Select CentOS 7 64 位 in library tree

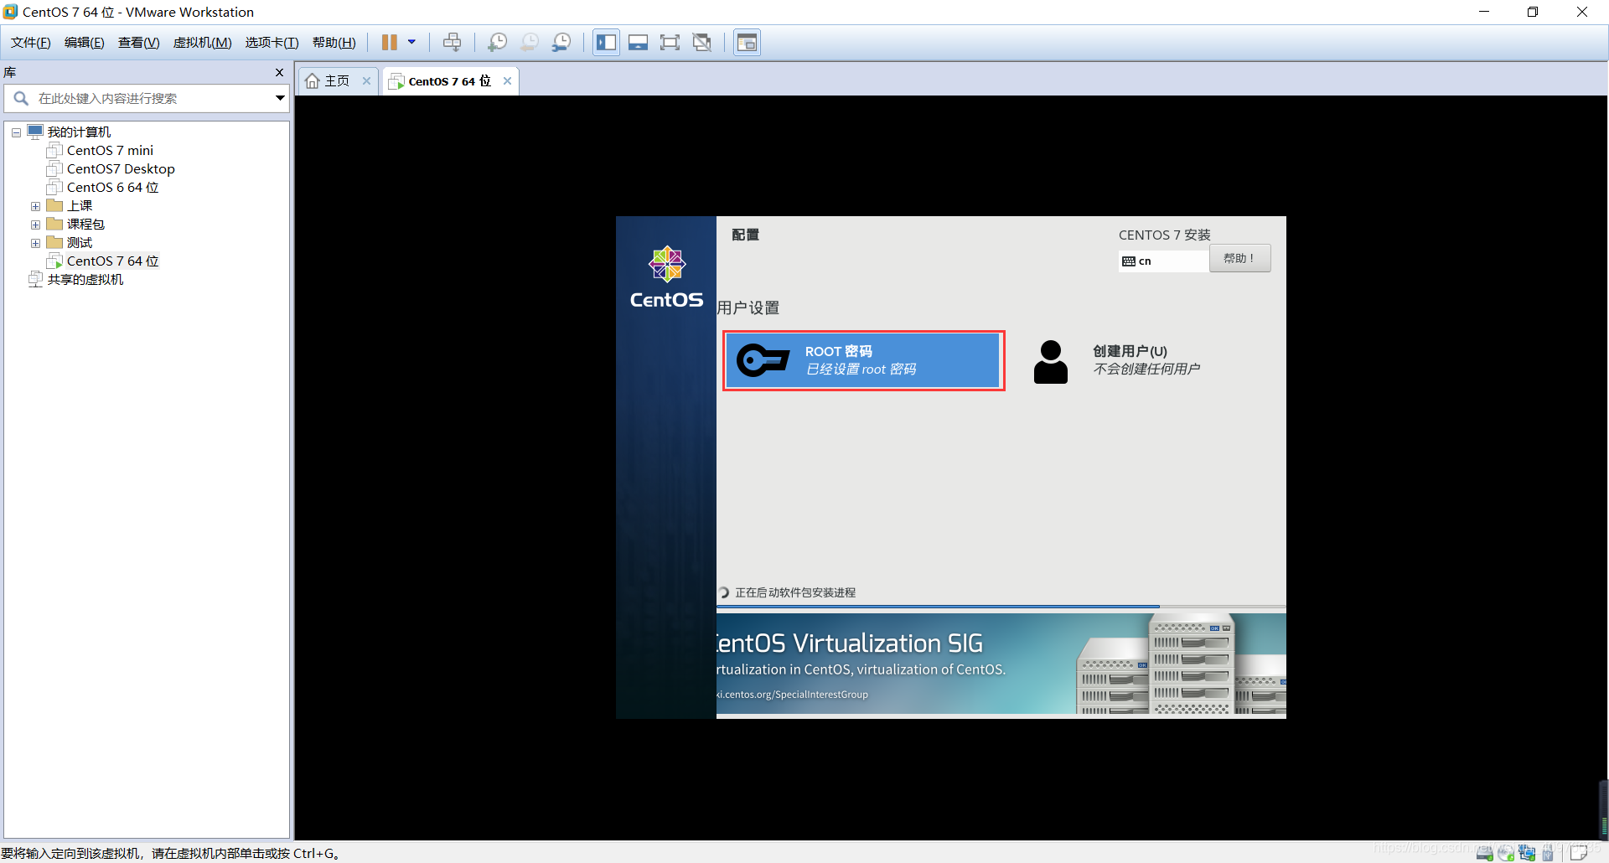pyautogui.click(x=112, y=261)
